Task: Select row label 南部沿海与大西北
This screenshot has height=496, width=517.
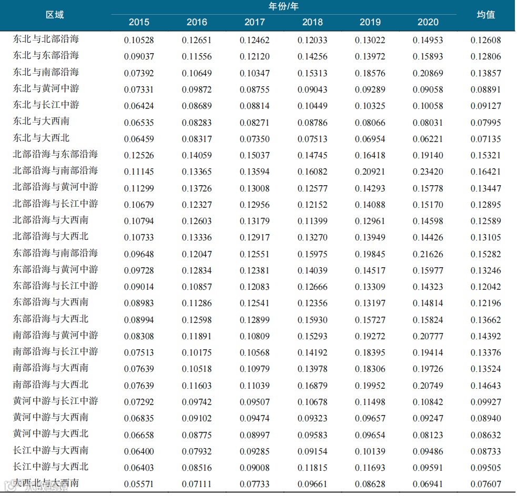Action: pyautogui.click(x=51, y=384)
